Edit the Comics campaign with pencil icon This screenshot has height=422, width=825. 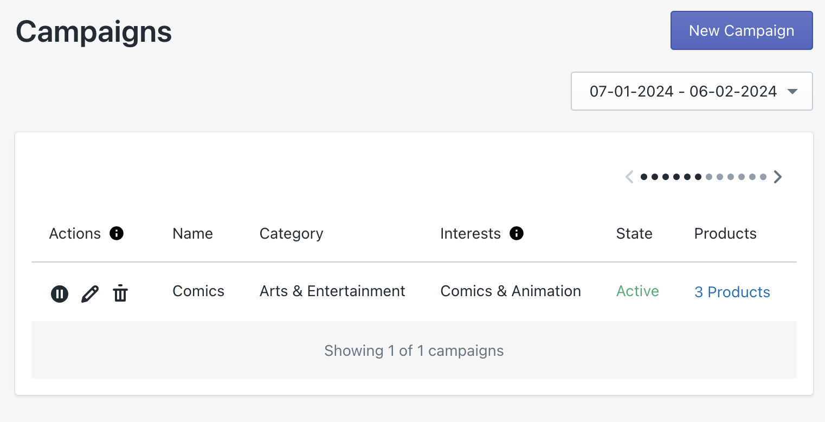point(90,293)
